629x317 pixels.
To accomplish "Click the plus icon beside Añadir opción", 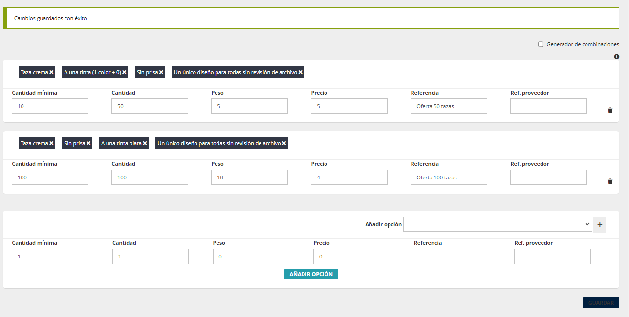I will [600, 225].
